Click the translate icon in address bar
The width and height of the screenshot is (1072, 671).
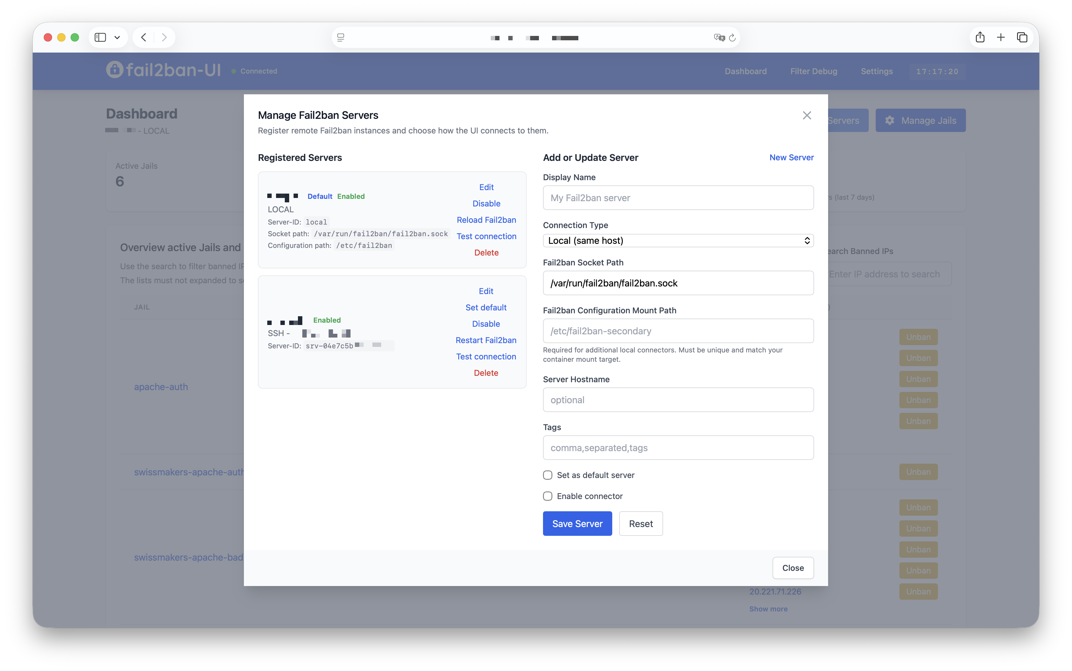(719, 38)
